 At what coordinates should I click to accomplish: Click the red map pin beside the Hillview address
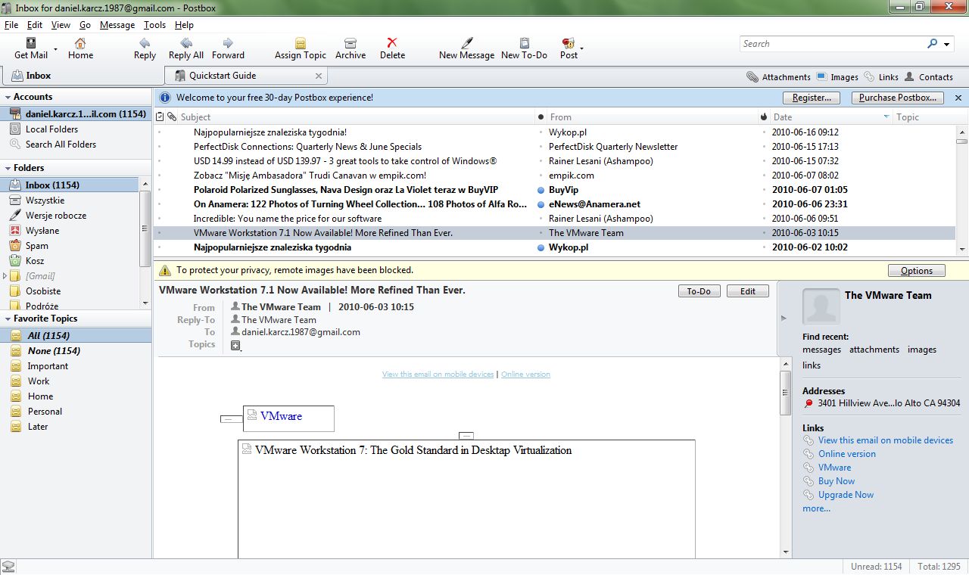(809, 404)
